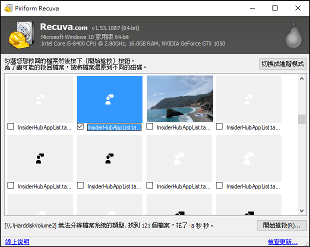Maximize the Piriform Recuva window

click(275, 8)
